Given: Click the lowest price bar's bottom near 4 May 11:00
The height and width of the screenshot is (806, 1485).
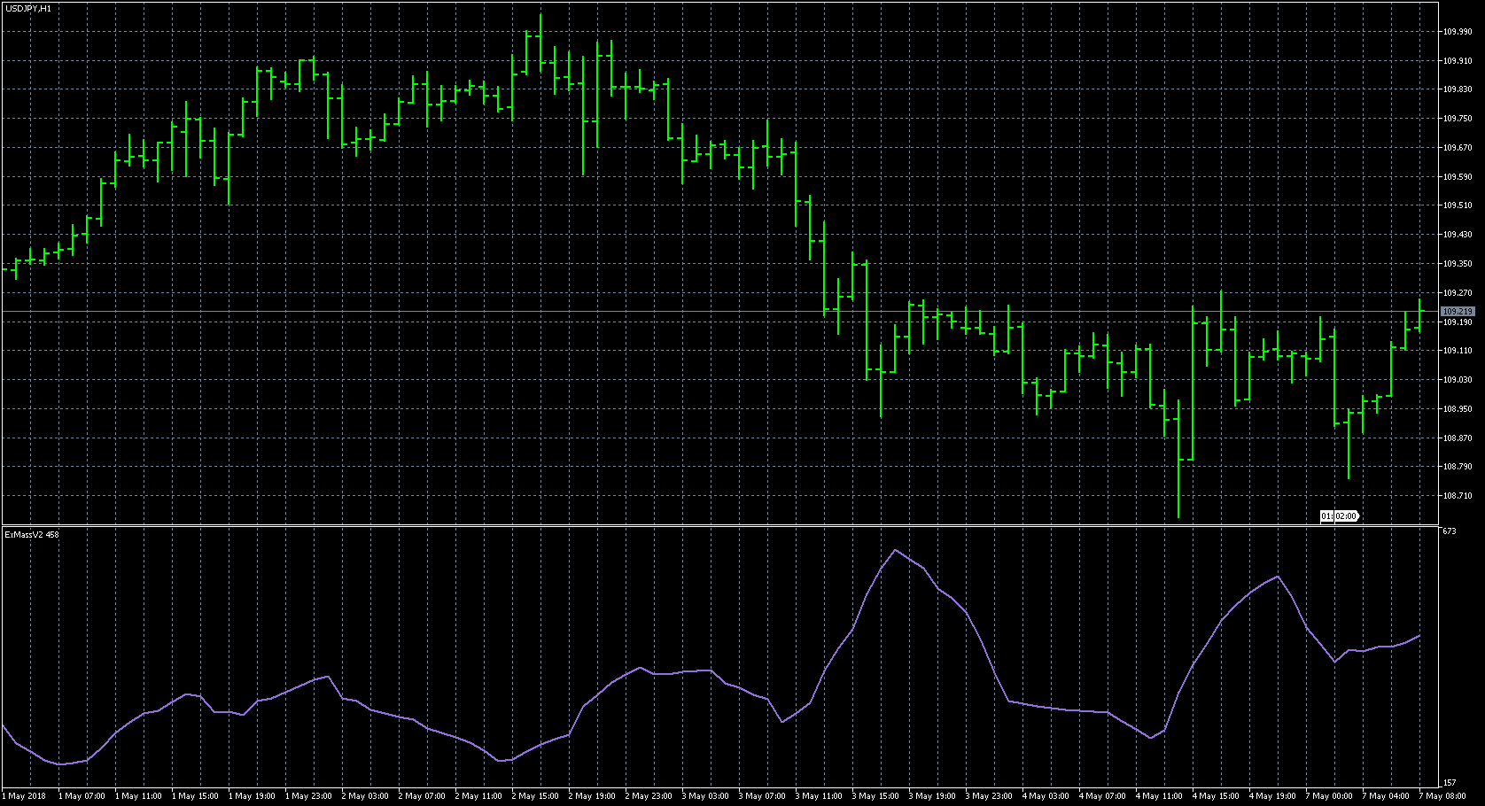Looking at the screenshot, I should [x=1178, y=517].
